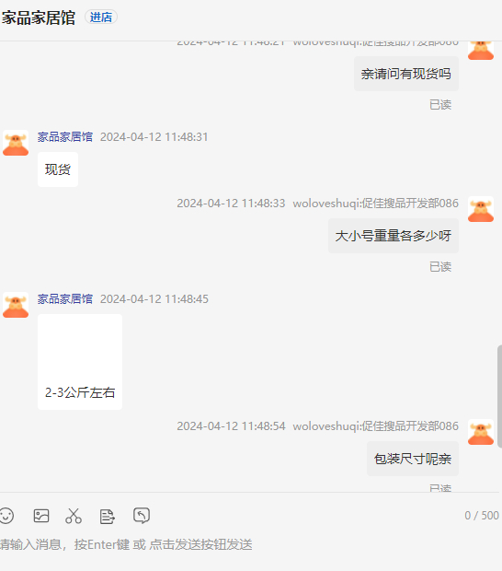Open 家品家居馆 sender name link at 11:48:31
The width and height of the screenshot is (502, 571).
(x=65, y=137)
